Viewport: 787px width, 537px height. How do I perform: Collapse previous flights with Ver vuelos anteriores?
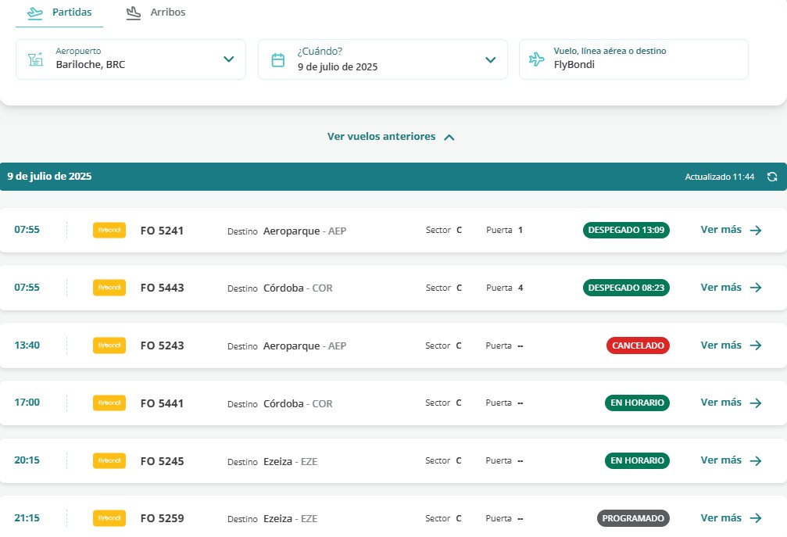tap(391, 137)
